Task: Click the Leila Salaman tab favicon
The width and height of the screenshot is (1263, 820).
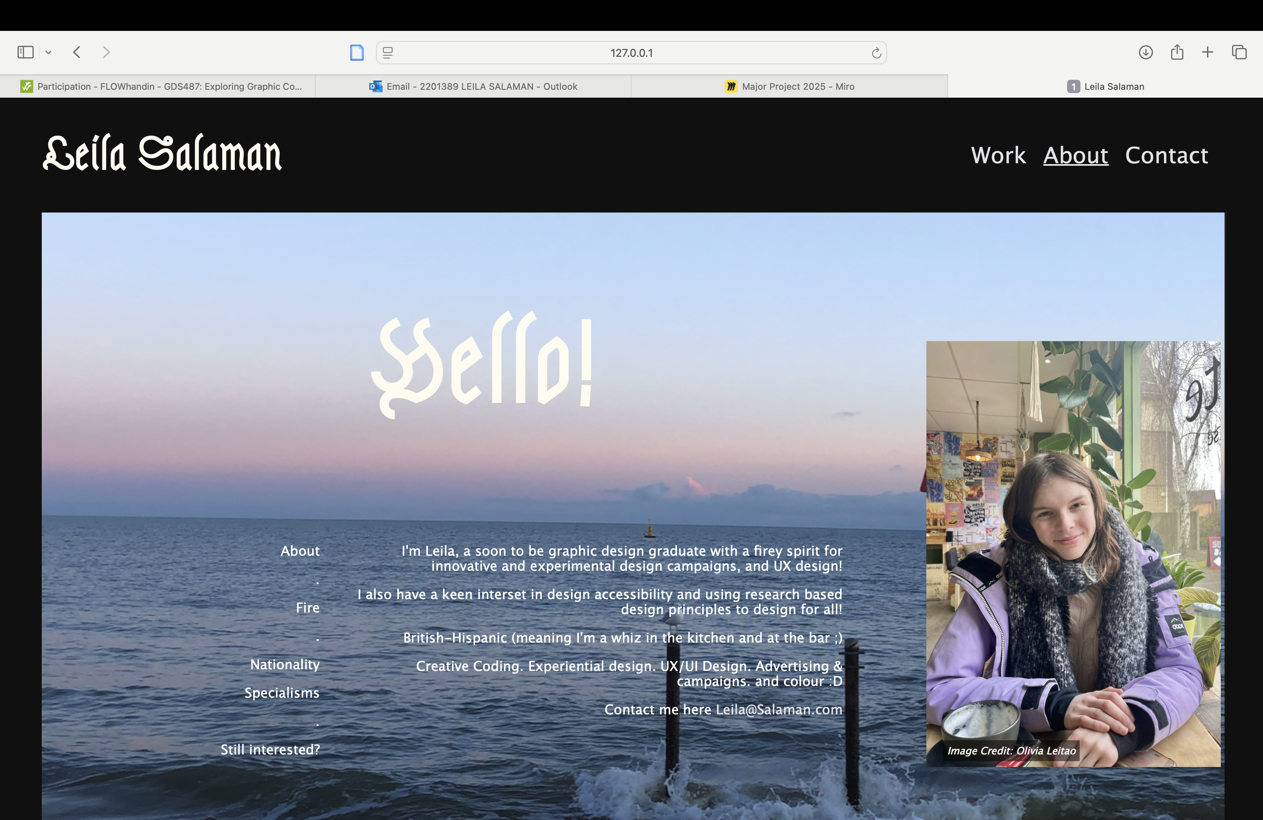Action: (x=1073, y=86)
